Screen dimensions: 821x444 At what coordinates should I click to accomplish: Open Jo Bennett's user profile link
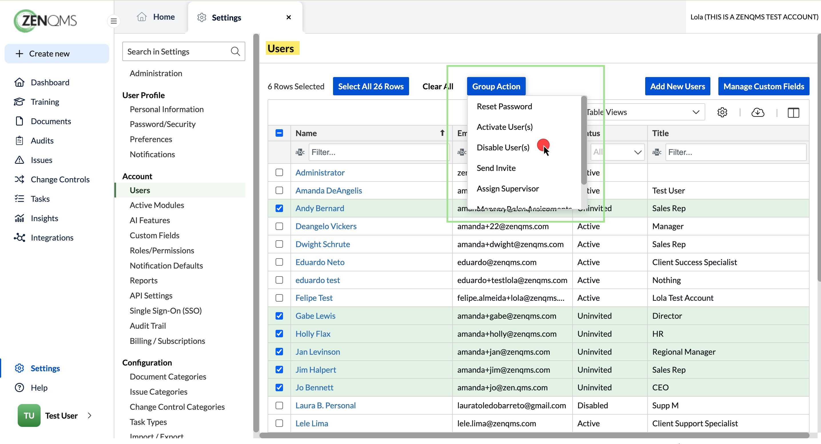click(314, 388)
